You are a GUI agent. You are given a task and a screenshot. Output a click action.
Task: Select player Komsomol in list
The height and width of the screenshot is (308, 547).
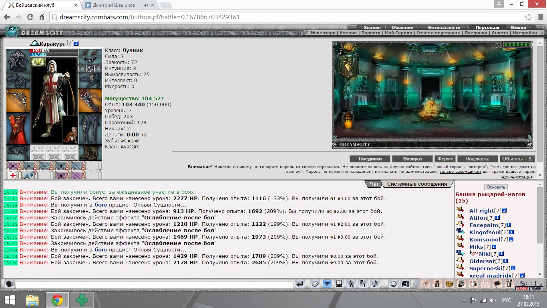pos(485,239)
